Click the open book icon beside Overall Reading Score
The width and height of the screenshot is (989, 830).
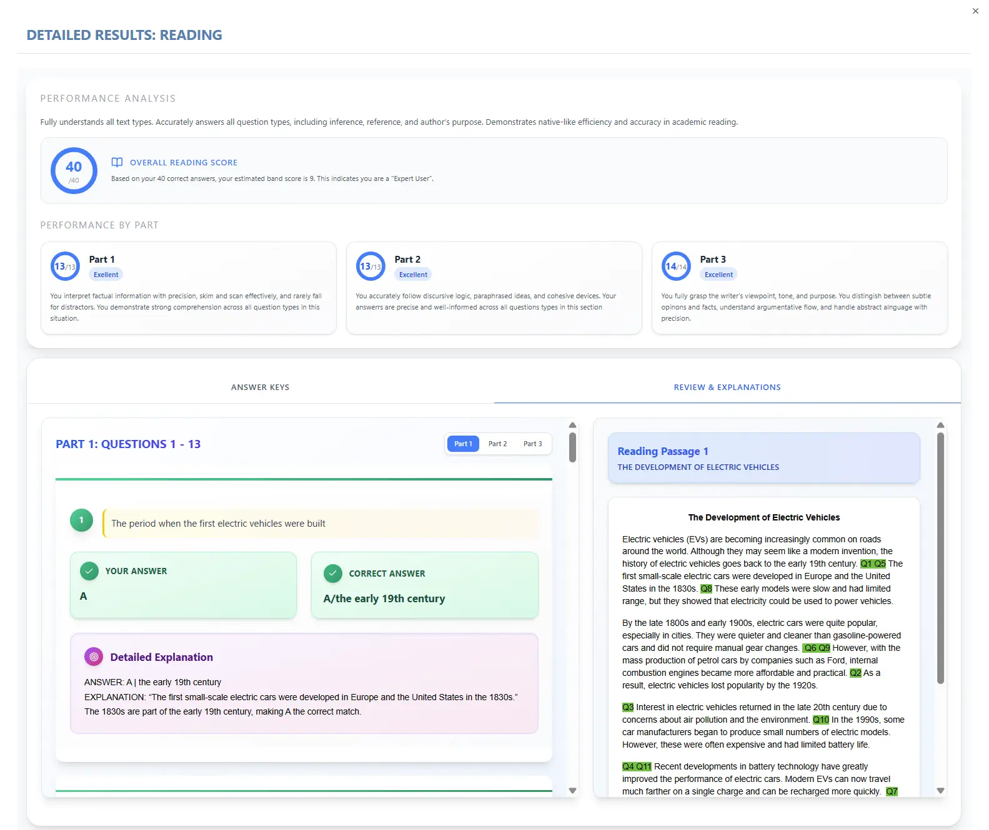point(117,162)
